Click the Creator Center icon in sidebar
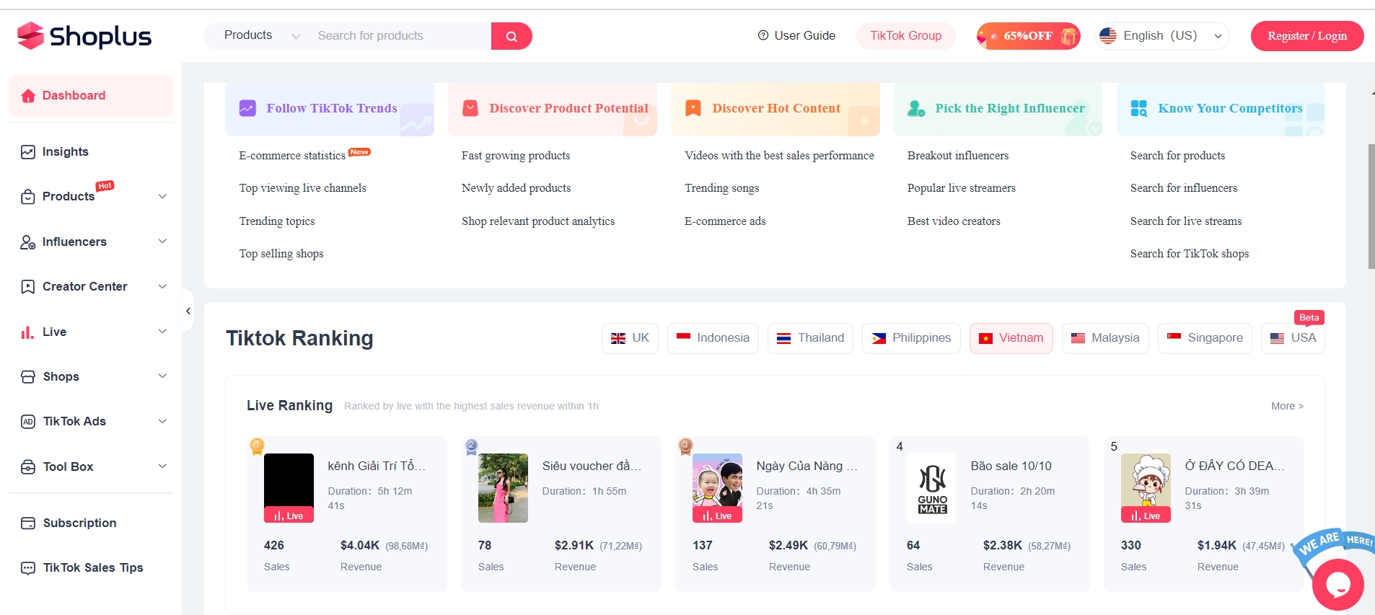 (x=28, y=287)
